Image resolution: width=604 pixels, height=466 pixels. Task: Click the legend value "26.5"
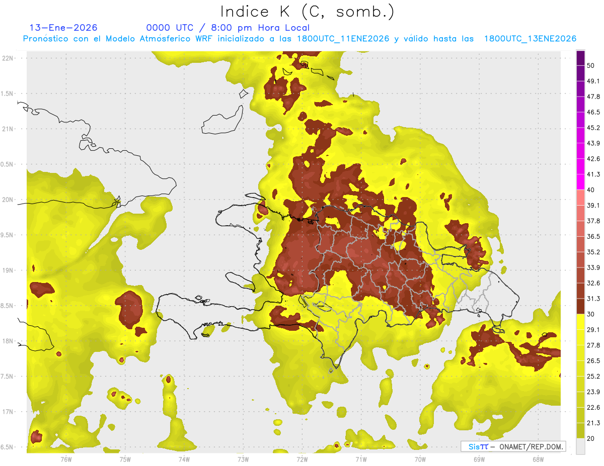coord(593,360)
